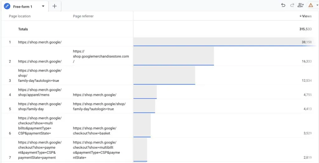The width and height of the screenshot is (319, 163).
Task: Click the 3,529 views value
Action: [x=307, y=133]
